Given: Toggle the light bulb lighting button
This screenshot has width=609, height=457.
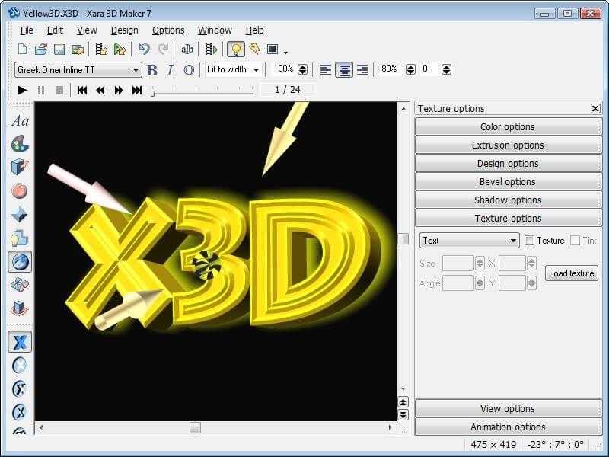Looking at the screenshot, I should [x=236, y=50].
